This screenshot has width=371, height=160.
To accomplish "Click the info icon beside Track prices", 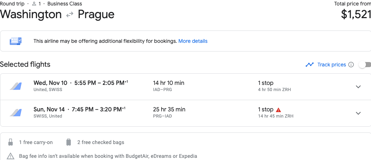I will click(351, 65).
